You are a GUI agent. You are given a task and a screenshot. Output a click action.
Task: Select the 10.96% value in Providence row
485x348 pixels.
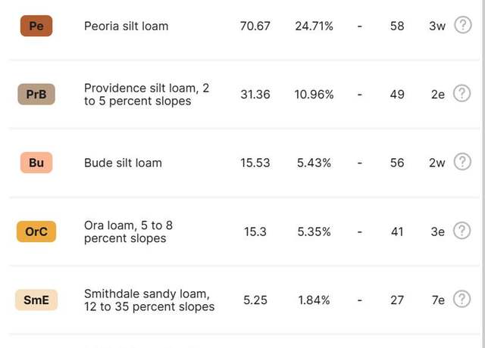(314, 95)
